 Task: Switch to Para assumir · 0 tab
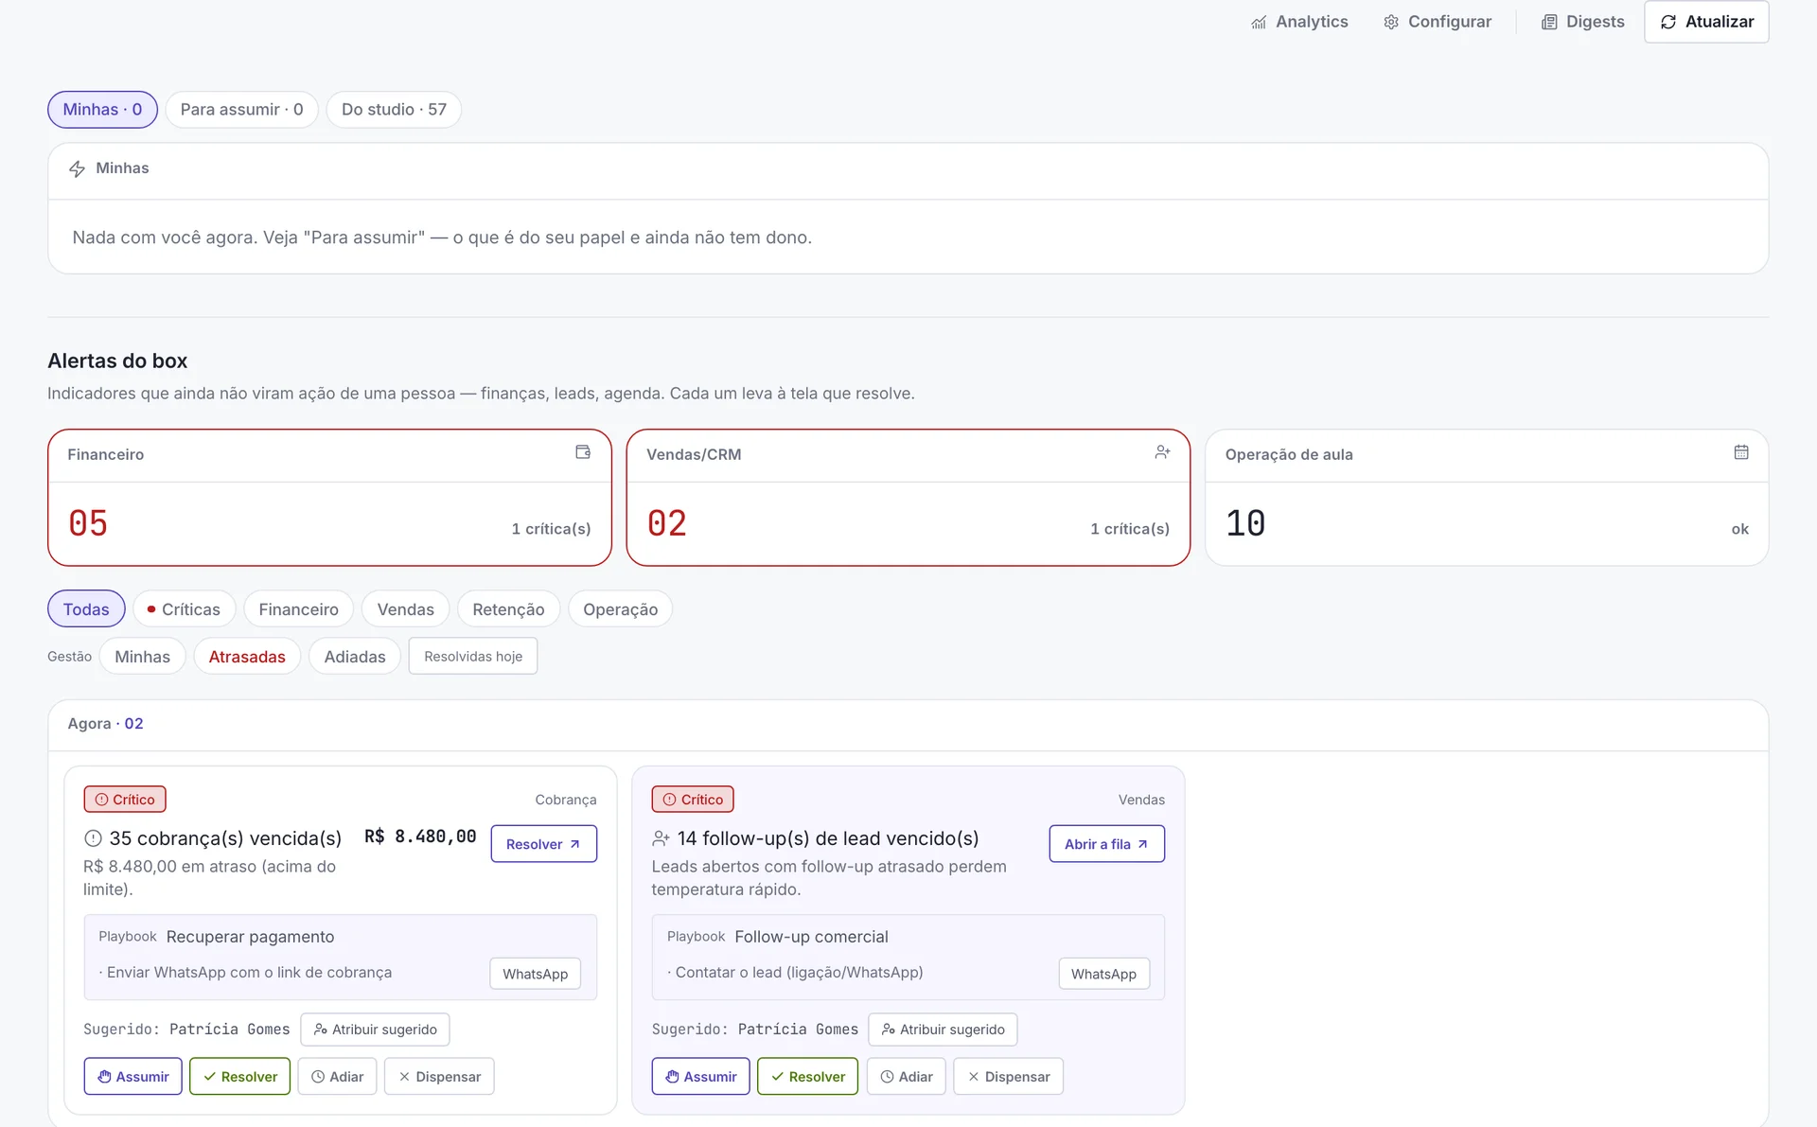(x=241, y=110)
